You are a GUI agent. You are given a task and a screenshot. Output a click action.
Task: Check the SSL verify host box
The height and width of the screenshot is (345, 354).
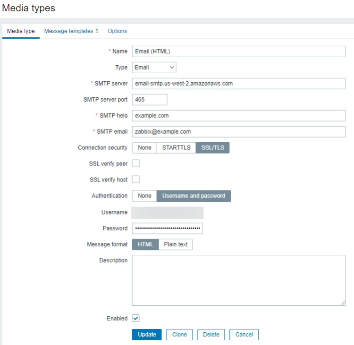(x=136, y=180)
